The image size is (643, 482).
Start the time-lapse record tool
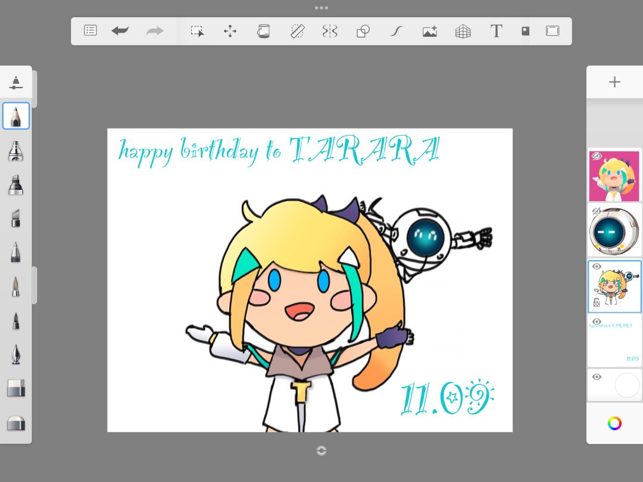pyautogui.click(x=525, y=31)
